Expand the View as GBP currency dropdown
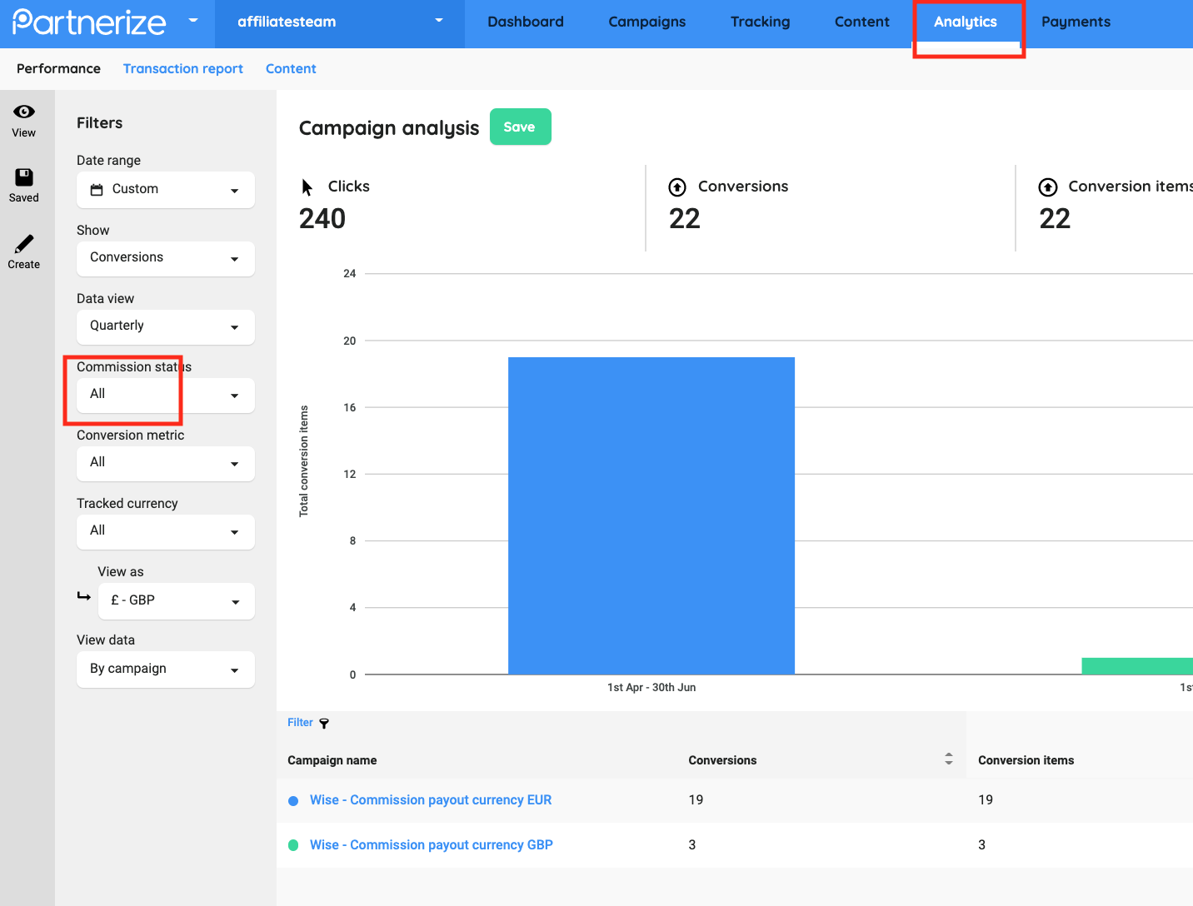Viewport: 1193px width, 906px height. point(176,601)
